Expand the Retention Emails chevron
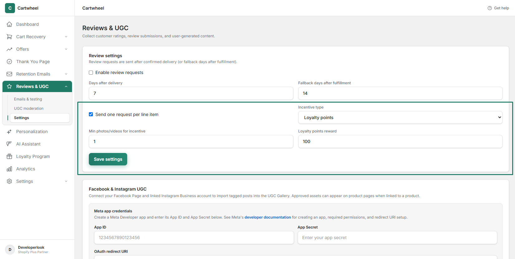Image resolution: width=515 pixels, height=259 pixels. pos(66,74)
